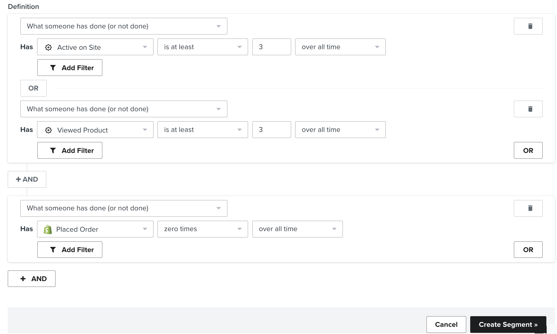Click the count input field showing 3 first block
557x334 pixels.
[x=272, y=47]
